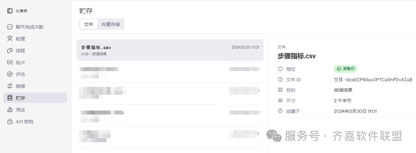The height and width of the screenshot is (153, 416).
Task: Select the 步骤指标.csv file row
Action: (170, 50)
